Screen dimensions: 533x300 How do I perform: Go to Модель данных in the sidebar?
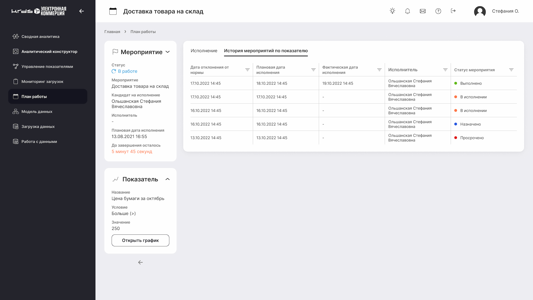37,111
